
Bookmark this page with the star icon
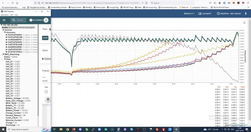[146, 3]
